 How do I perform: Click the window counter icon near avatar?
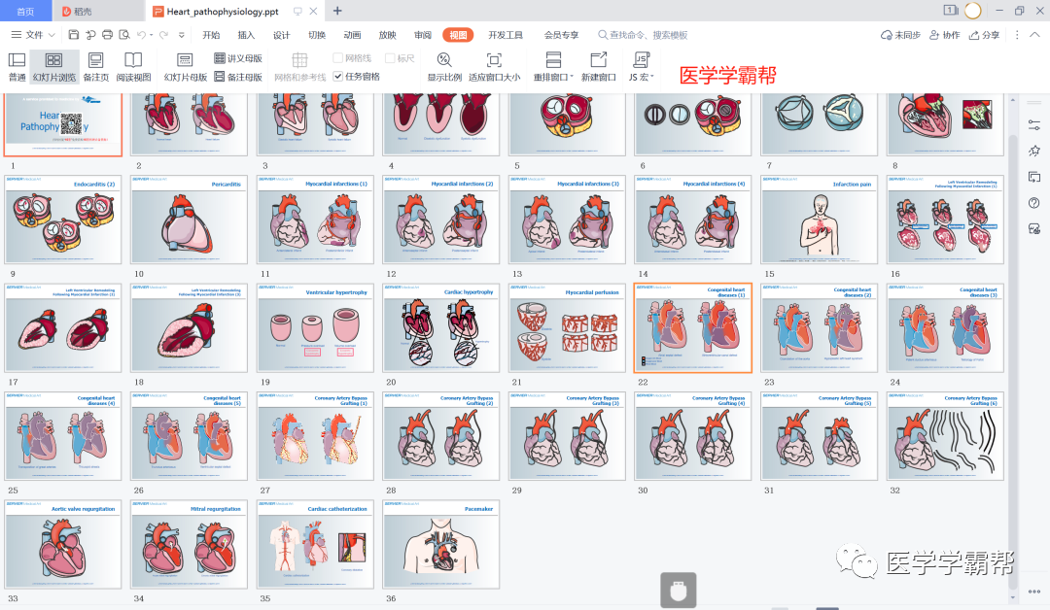(x=950, y=10)
